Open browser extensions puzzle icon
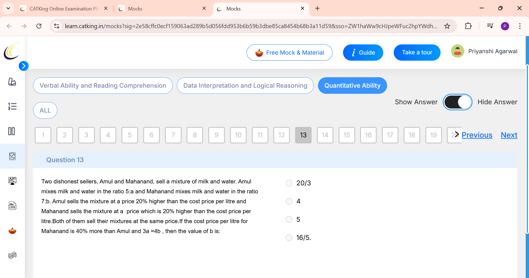Viewport: 529px width, 278px height. coord(468,26)
